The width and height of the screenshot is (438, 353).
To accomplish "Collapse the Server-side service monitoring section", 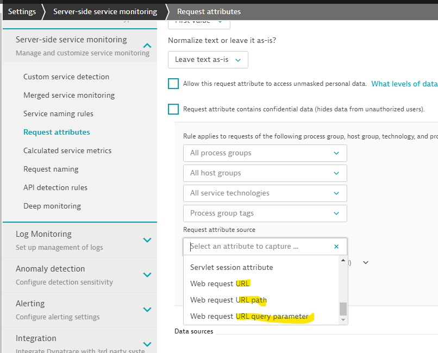I will point(147,46).
